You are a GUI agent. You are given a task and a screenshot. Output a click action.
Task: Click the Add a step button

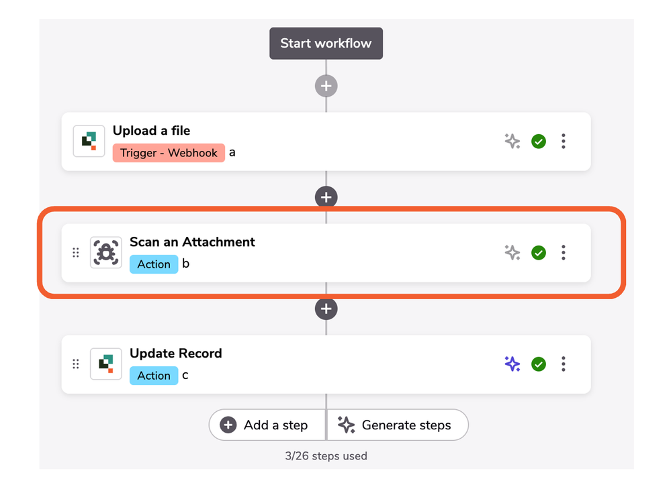click(x=267, y=425)
